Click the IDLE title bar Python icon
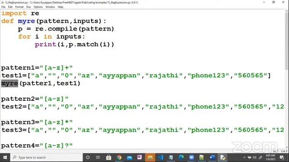The image size is (289, 162). pyautogui.click(x=2, y=2)
